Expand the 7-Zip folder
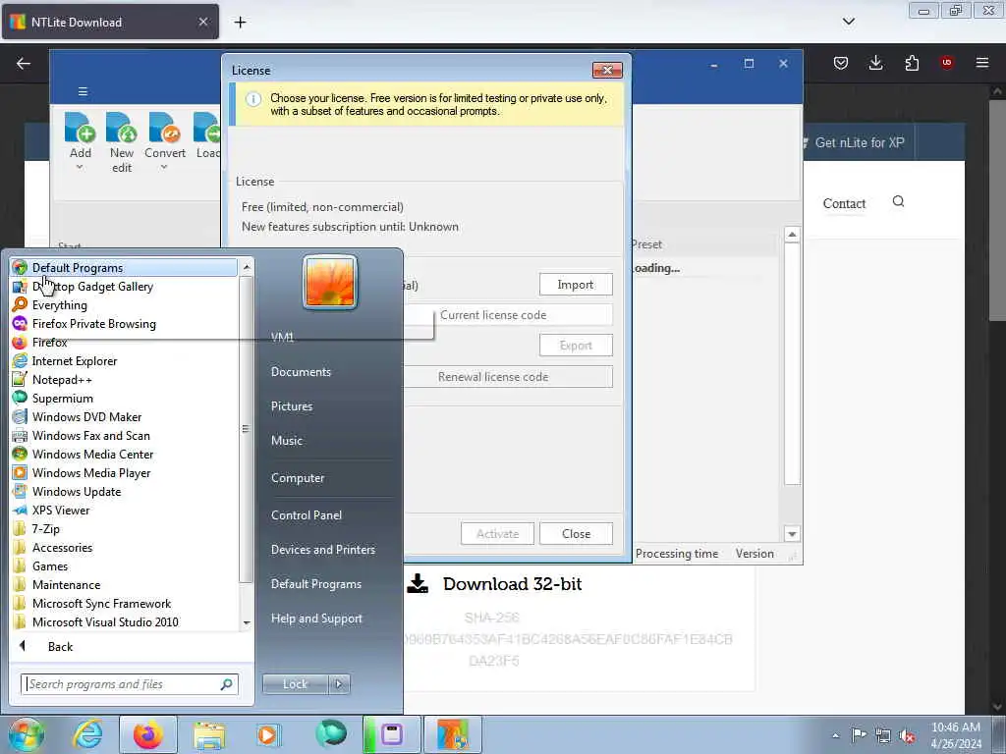The height and width of the screenshot is (754, 1006). (123, 529)
